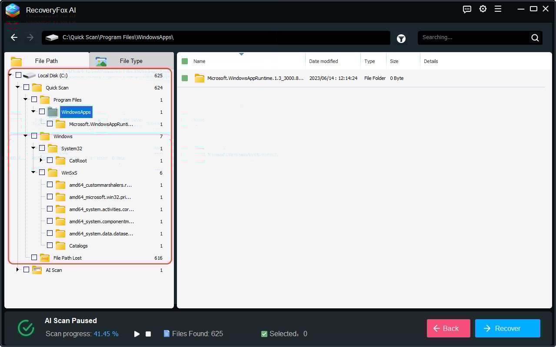This screenshot has height=347, width=556.
Task: Stop the scan with stop button
Action: [x=148, y=334]
